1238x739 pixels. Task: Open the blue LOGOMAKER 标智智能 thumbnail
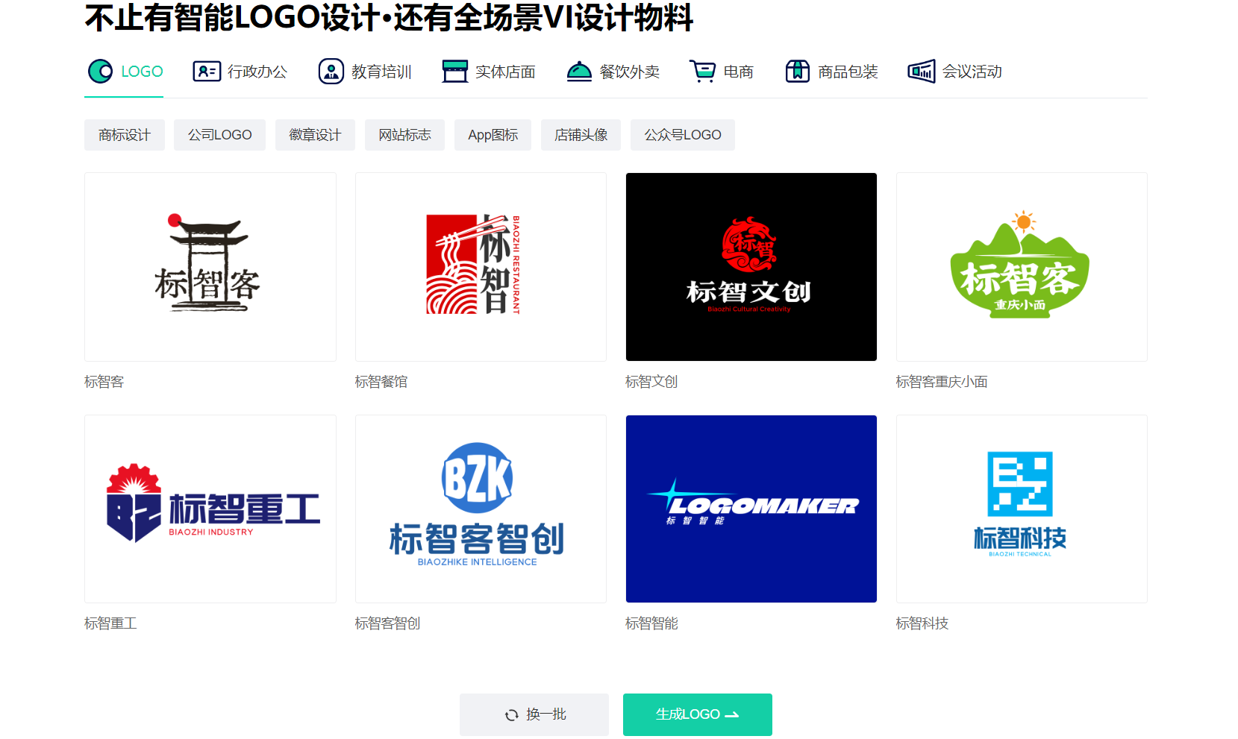point(751,509)
